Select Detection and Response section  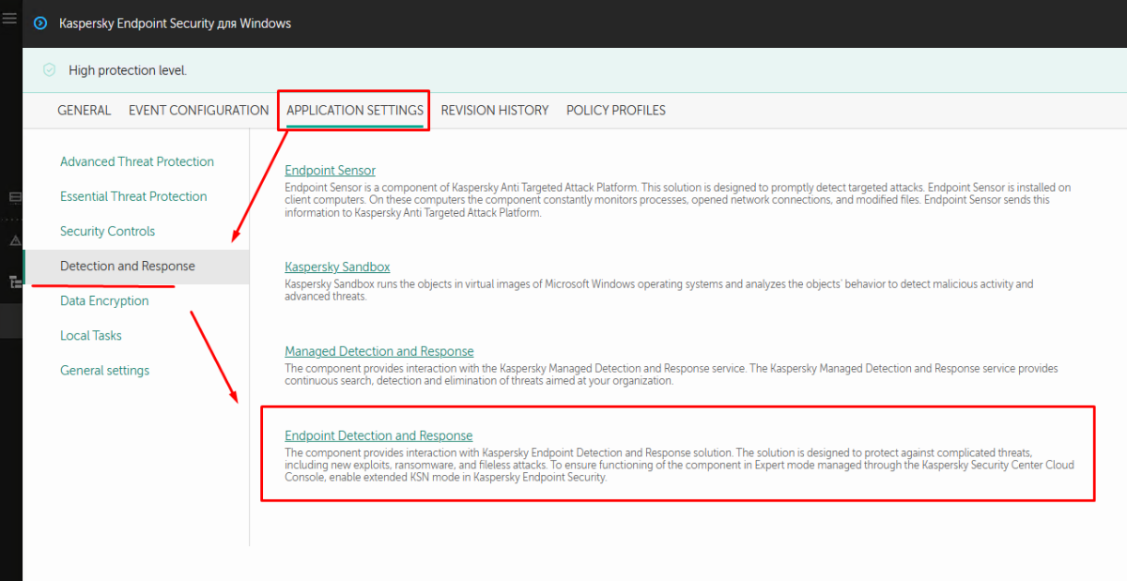(x=128, y=267)
